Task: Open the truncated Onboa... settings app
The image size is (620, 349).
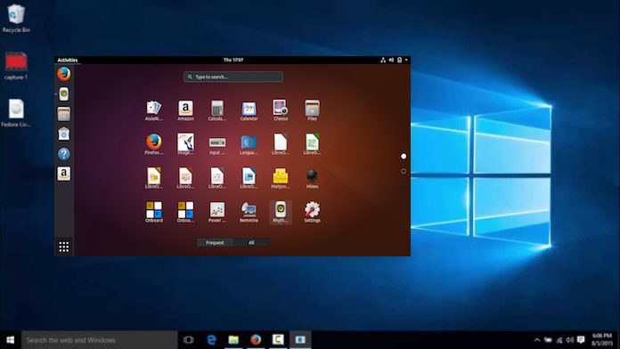Action: point(185,212)
